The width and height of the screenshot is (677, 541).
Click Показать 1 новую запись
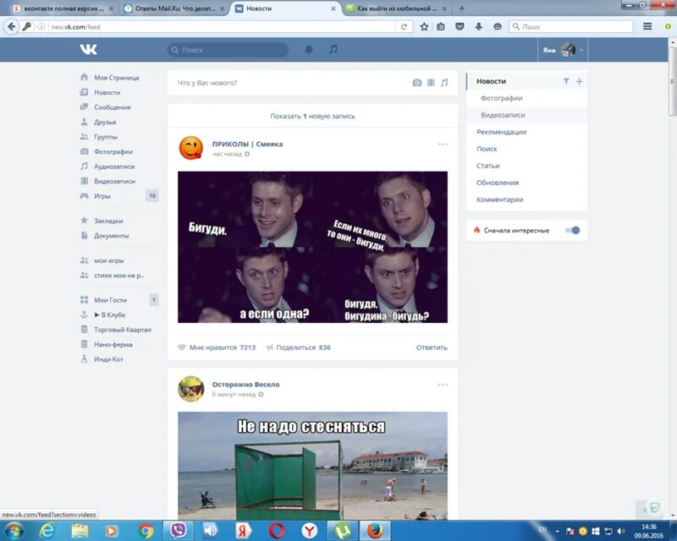click(312, 116)
